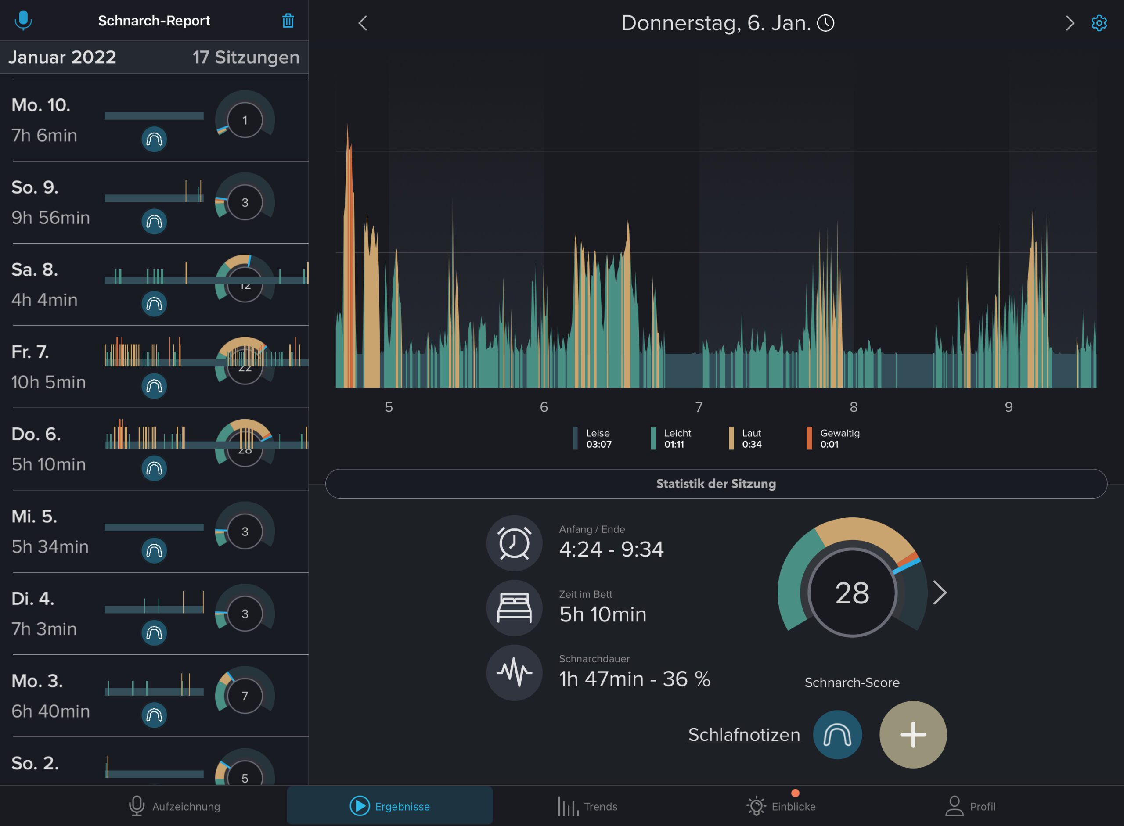Expand Schnarch-Score details via chevron
1124x826 pixels.
click(x=940, y=593)
